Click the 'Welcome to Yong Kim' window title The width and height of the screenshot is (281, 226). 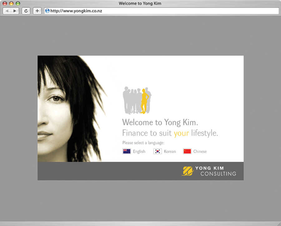click(140, 3)
